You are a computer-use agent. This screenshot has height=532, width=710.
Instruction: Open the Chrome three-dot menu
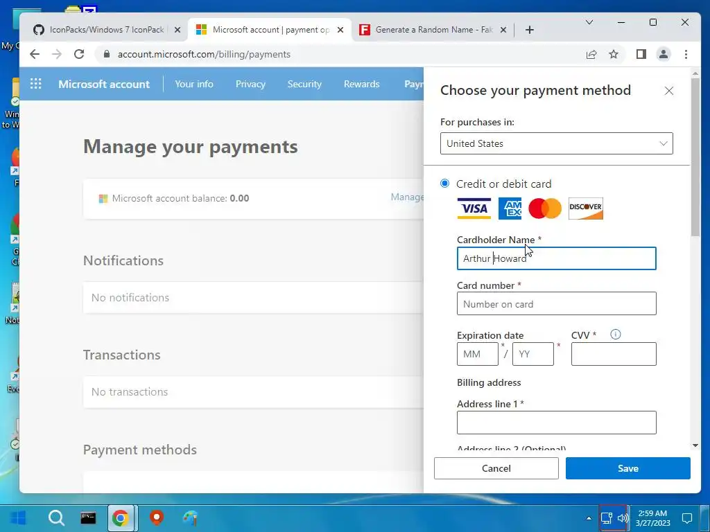tap(686, 54)
